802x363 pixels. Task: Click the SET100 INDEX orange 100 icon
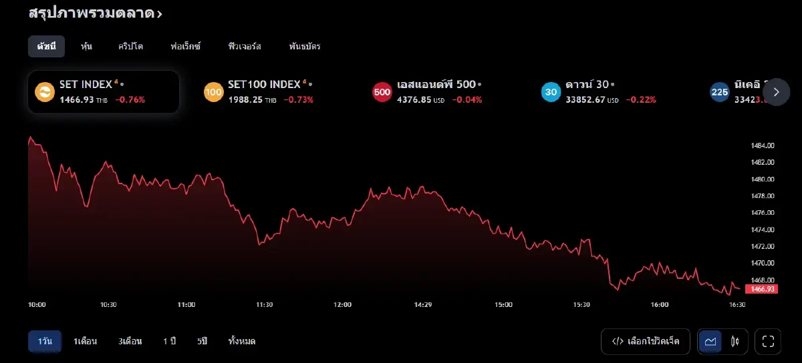tap(213, 92)
